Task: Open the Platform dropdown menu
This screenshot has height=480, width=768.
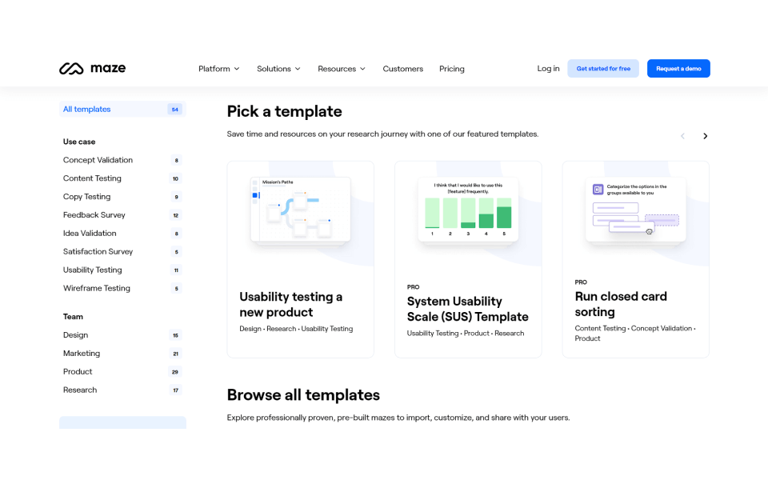Action: 218,69
